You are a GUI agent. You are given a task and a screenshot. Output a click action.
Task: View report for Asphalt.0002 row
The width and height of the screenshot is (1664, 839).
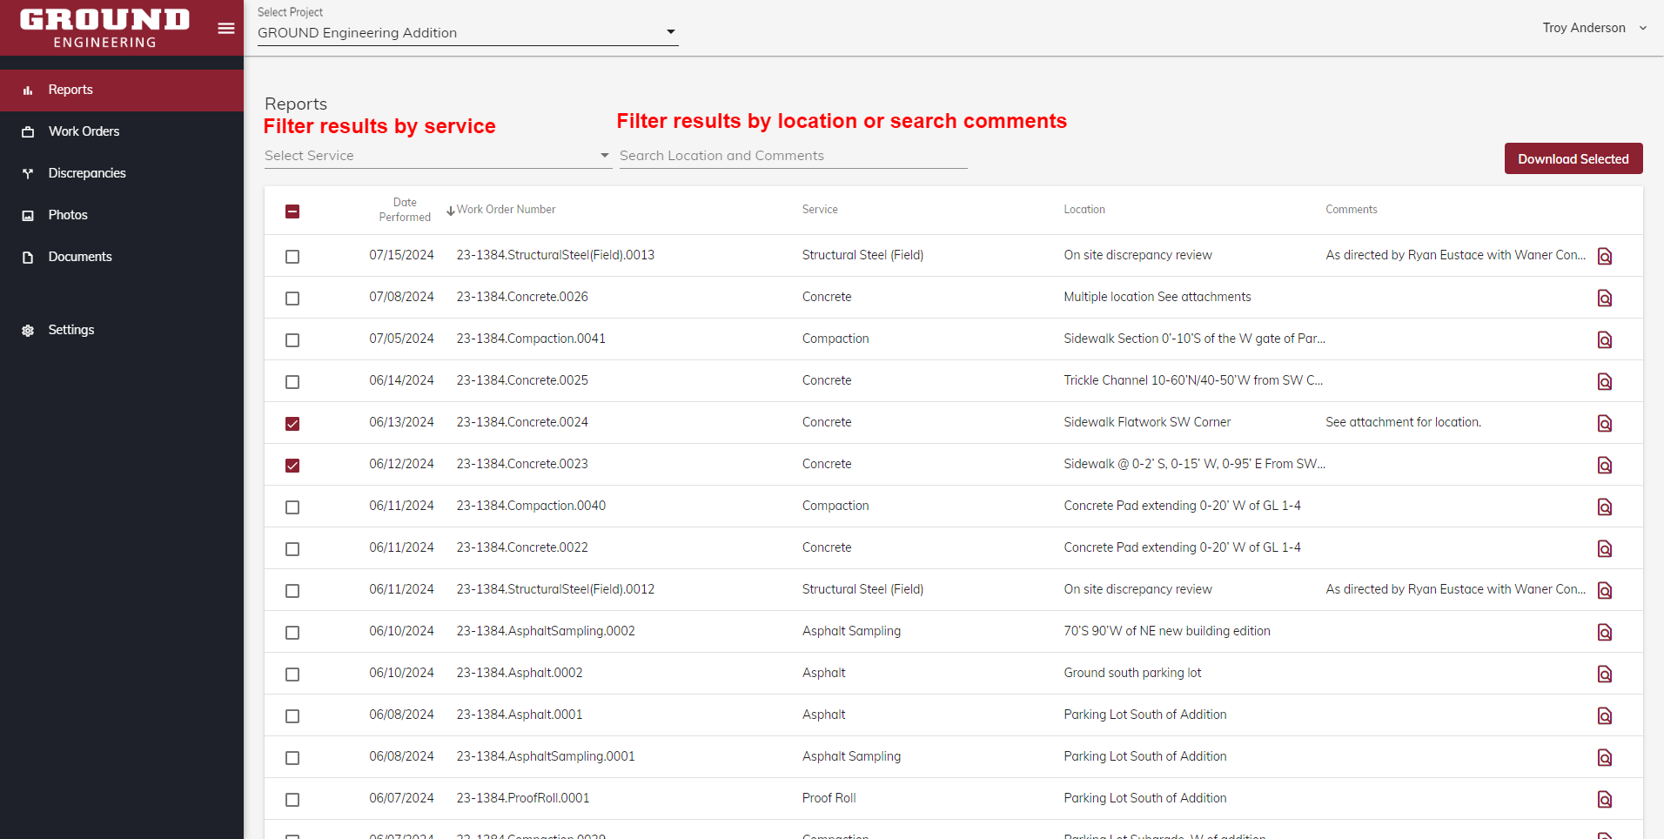pyautogui.click(x=1605, y=675)
